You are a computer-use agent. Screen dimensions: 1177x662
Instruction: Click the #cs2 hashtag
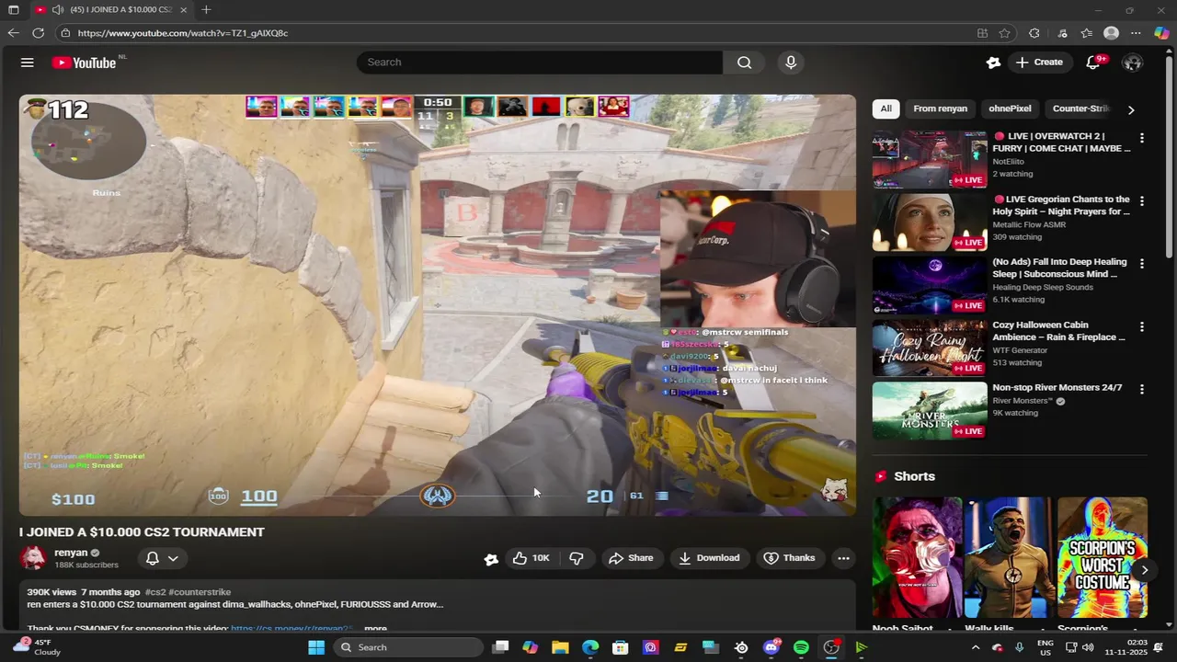pyautogui.click(x=154, y=592)
